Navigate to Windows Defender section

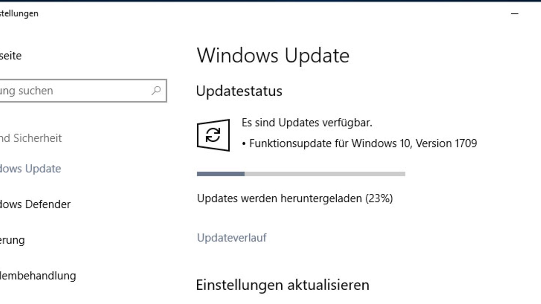click(35, 204)
